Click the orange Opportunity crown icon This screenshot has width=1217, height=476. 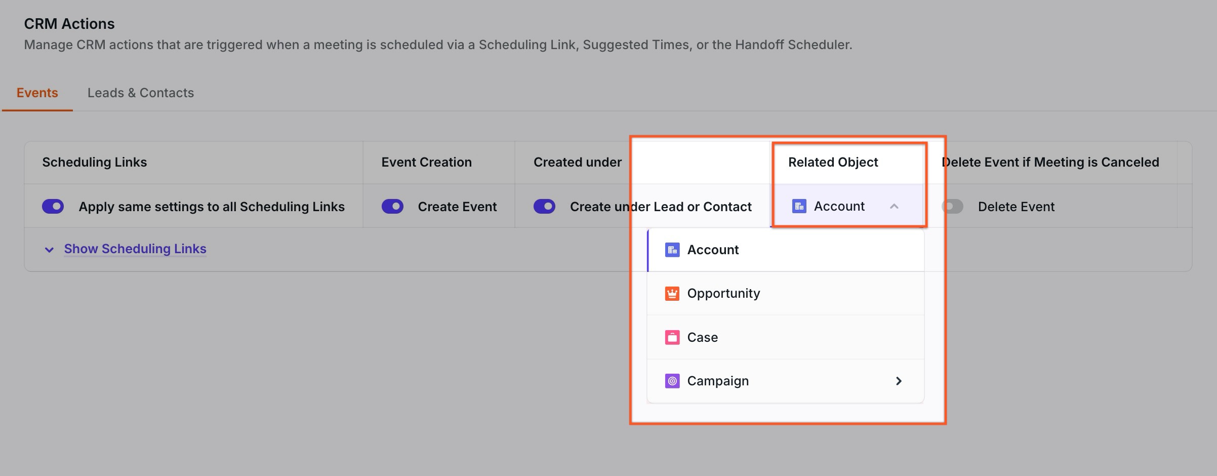click(672, 294)
